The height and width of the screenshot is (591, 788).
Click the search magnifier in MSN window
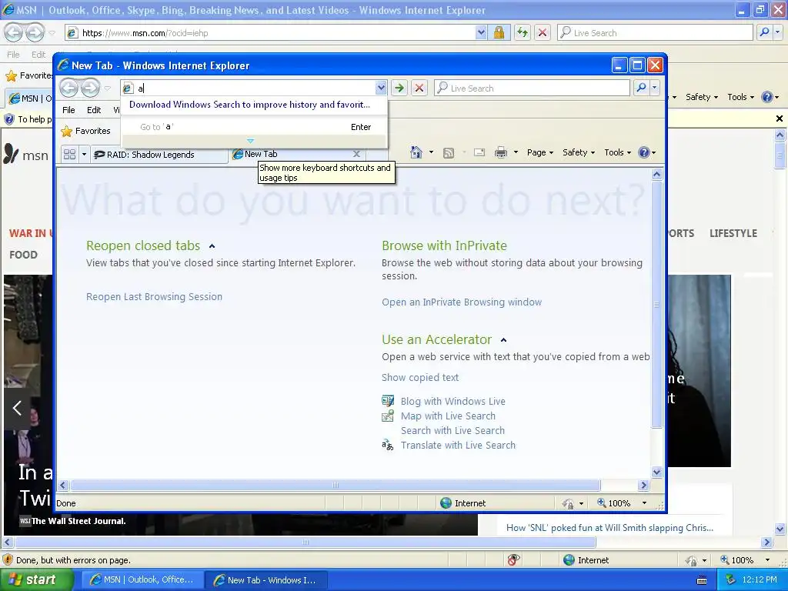click(764, 32)
